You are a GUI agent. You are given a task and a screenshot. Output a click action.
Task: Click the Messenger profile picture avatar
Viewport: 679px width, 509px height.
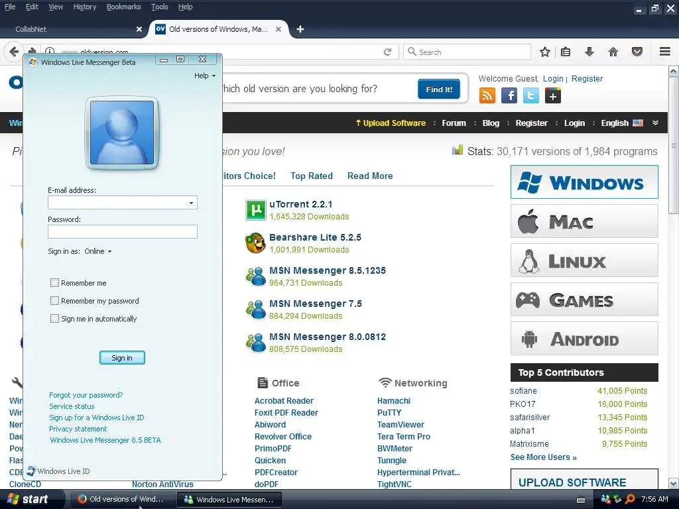(122, 133)
